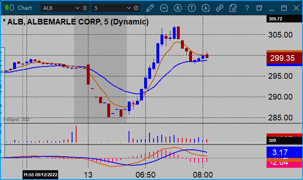Click the circled B button icon

pyautogui.click(x=178, y=8)
